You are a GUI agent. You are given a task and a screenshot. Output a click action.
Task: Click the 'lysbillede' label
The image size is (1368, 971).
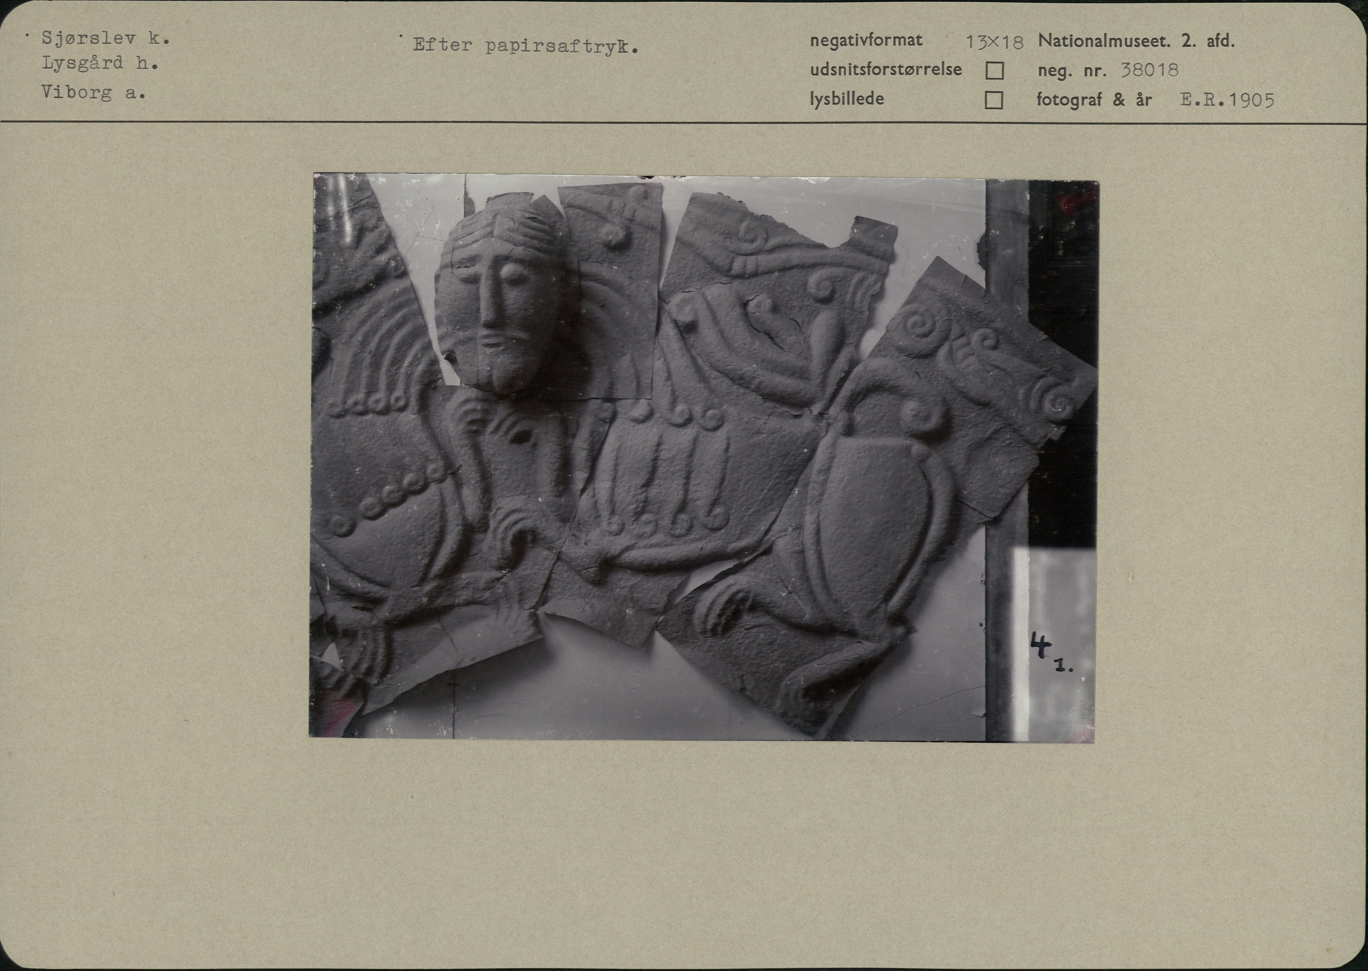pos(847,99)
